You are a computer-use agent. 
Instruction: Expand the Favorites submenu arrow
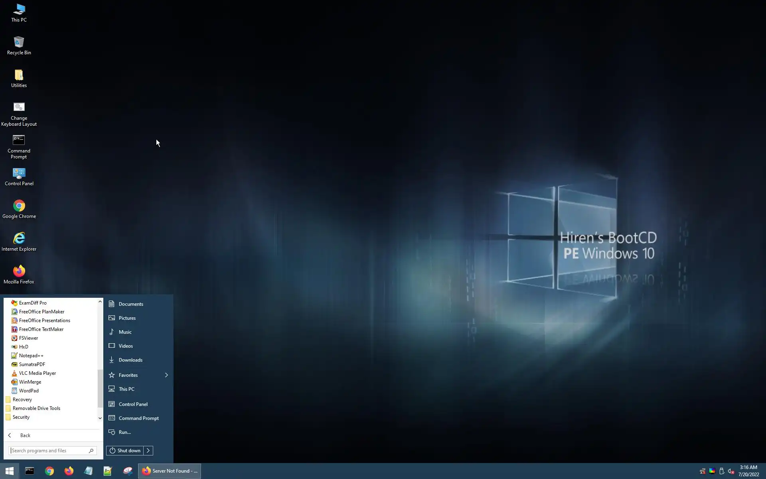coord(166,375)
